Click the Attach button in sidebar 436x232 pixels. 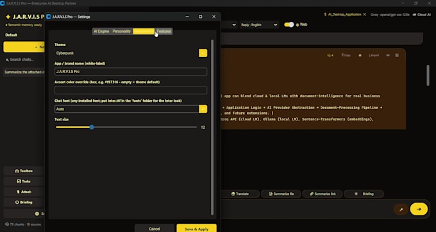point(24,192)
